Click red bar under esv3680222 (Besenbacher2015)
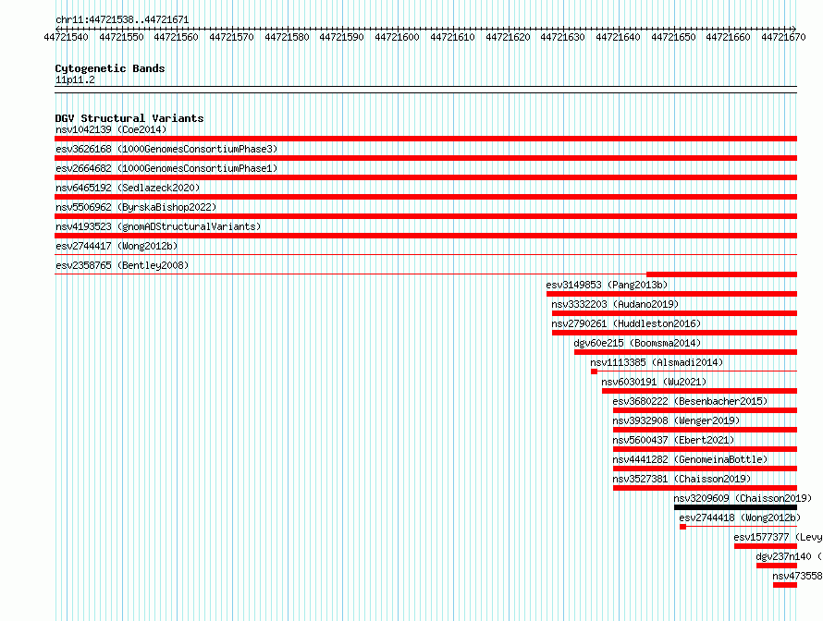 tap(705, 410)
